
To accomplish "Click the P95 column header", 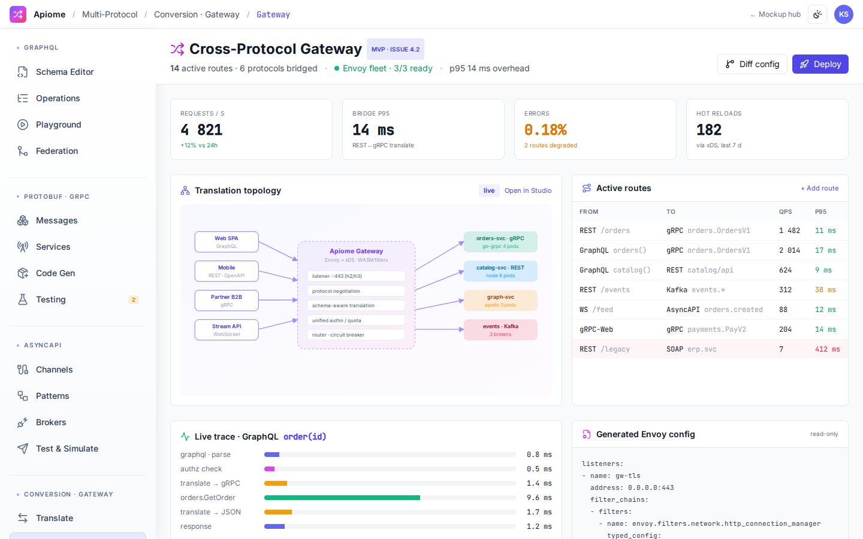I will tap(820, 211).
